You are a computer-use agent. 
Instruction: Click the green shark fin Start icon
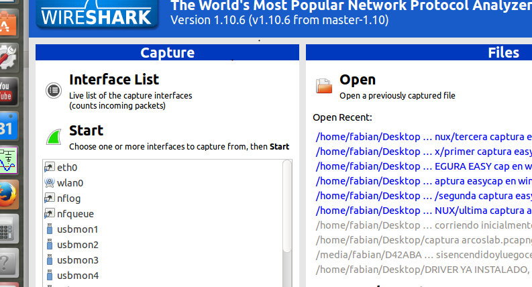[54, 136]
